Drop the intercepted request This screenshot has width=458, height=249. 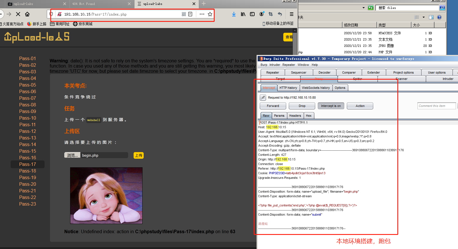302,106
